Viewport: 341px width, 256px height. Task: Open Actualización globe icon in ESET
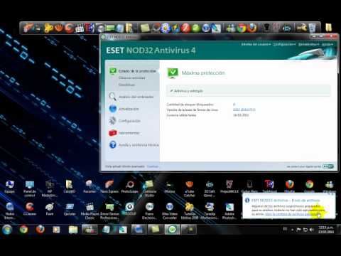click(x=113, y=109)
